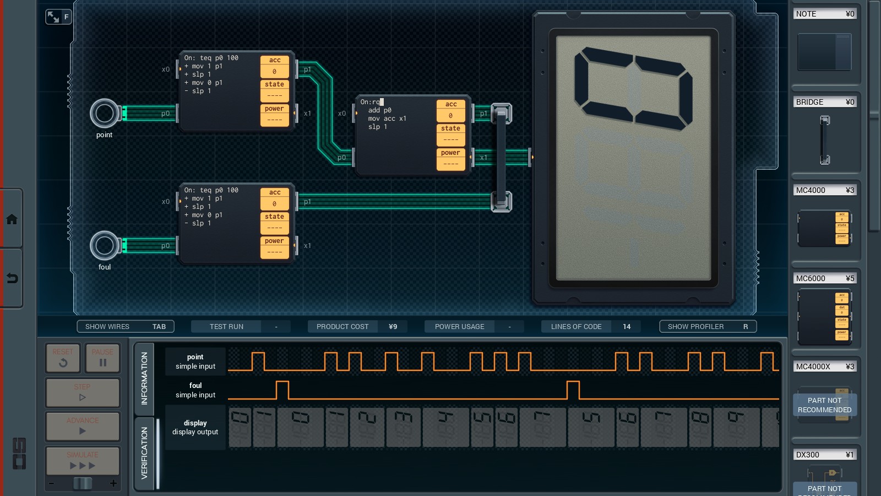The image size is (881, 496).
Task: Toggle fullscreen with the F icon
Action: pyautogui.click(x=58, y=17)
